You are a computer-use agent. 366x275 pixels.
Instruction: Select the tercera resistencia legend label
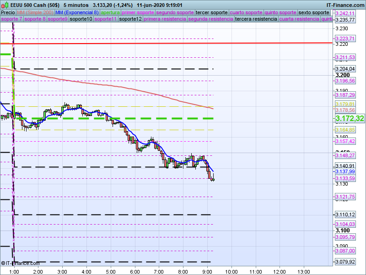point(256,19)
